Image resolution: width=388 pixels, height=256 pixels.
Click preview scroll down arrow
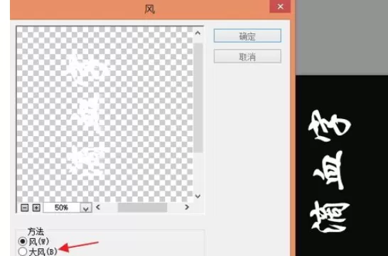198,196
